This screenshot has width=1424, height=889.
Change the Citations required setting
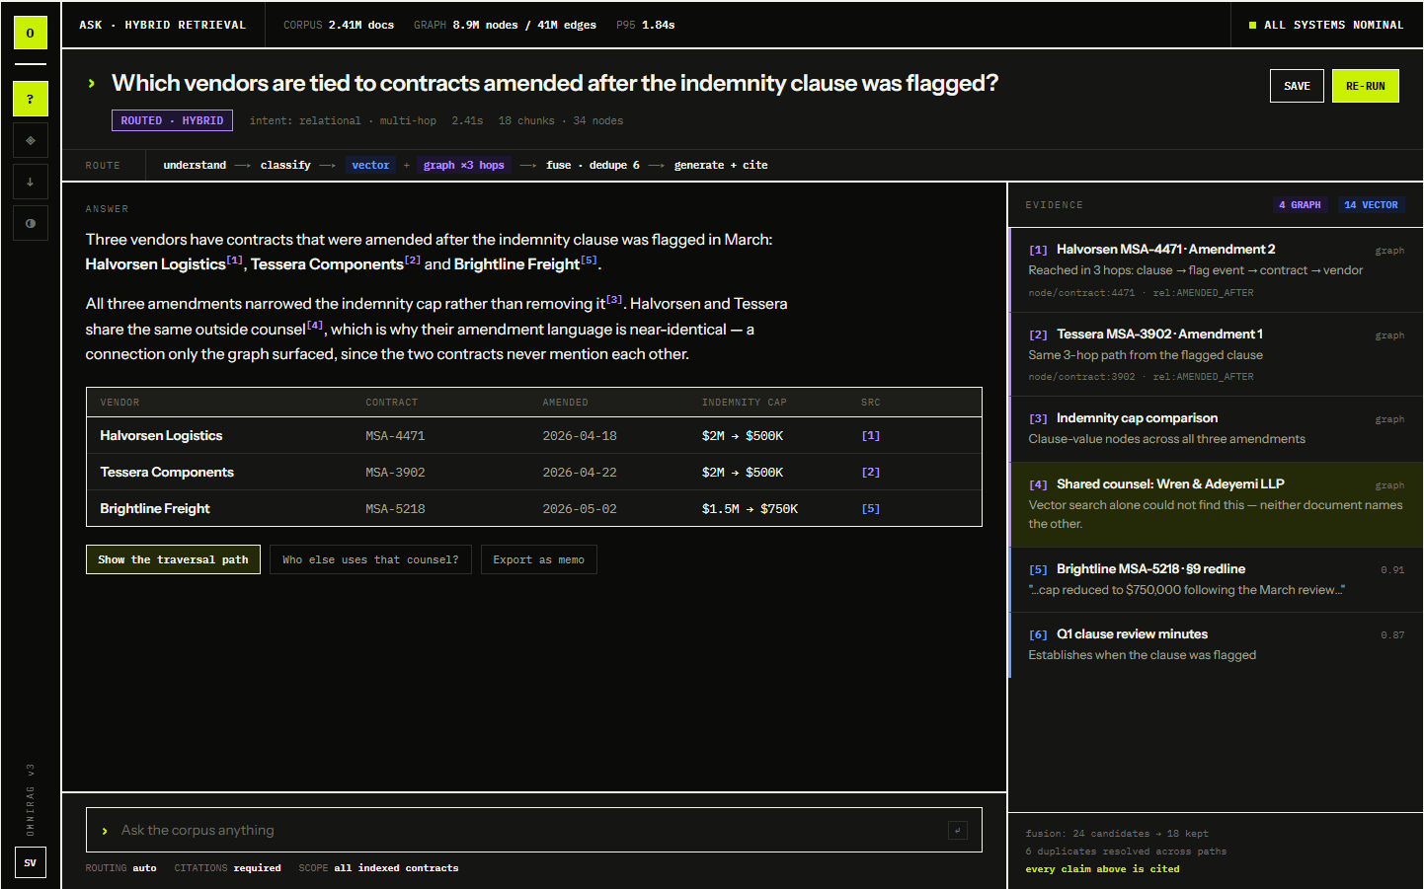[227, 868]
